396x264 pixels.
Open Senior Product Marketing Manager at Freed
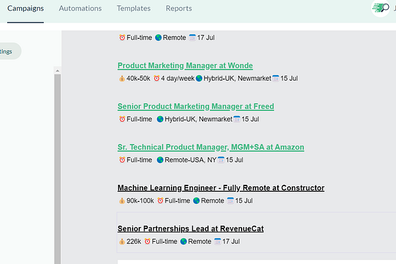(x=196, y=106)
